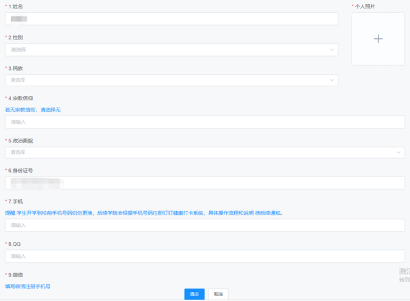The width and height of the screenshot is (410, 301).
Task: Click the chevron arrow of 民族 selector
Action: 332,80
